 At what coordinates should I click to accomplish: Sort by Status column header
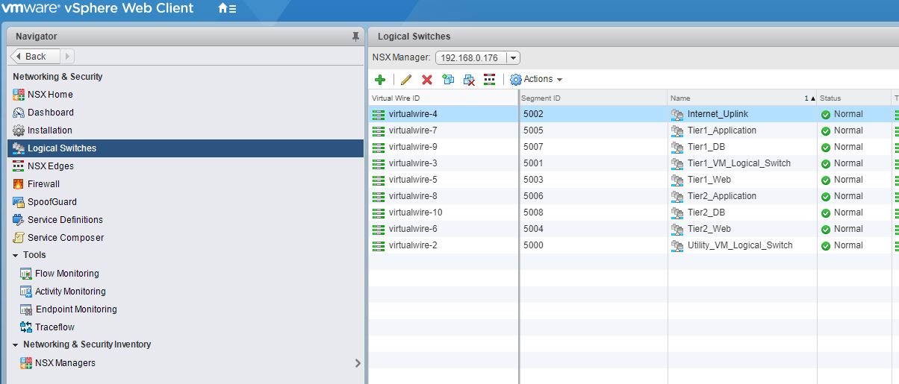point(854,98)
